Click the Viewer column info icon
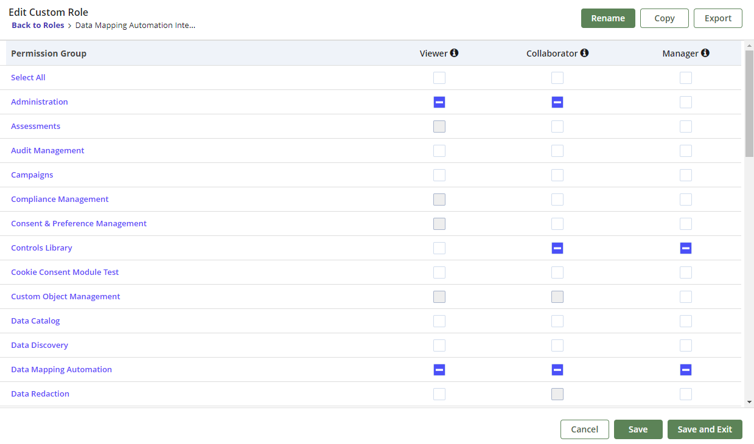Viewport: 754px width, 444px height. tap(455, 53)
